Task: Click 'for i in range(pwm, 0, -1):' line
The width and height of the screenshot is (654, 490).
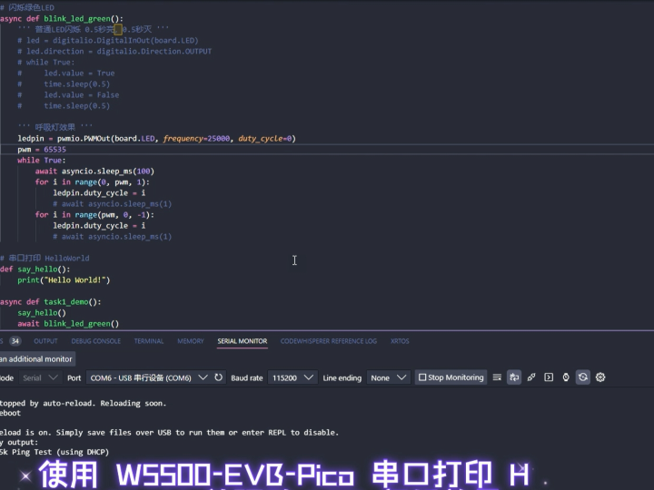Action: tap(94, 215)
